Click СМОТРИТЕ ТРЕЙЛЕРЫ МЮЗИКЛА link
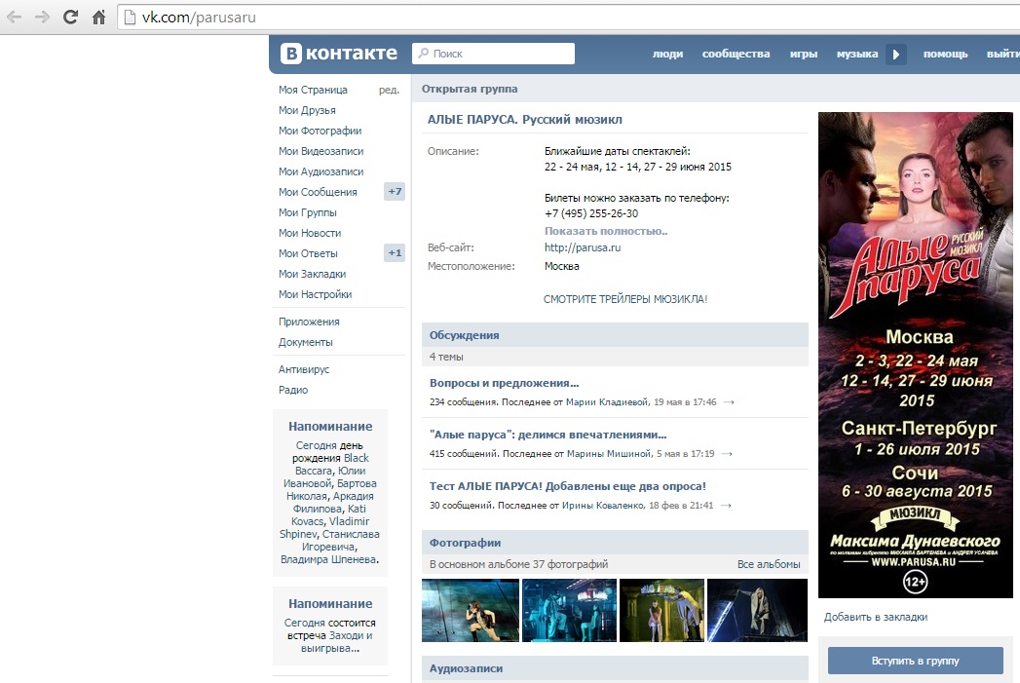This screenshot has height=683, width=1020. [625, 299]
